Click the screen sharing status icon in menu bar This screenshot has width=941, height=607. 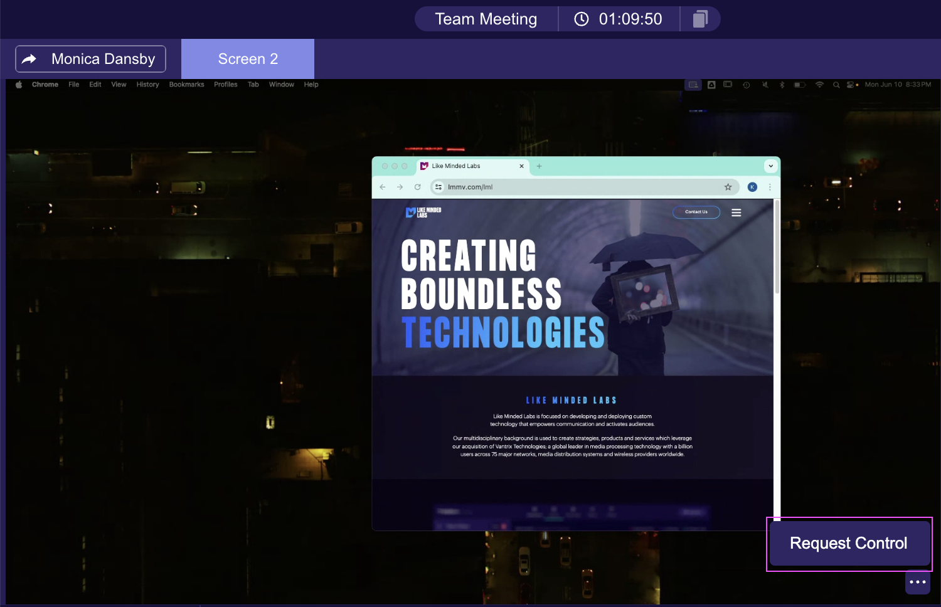[x=693, y=85]
